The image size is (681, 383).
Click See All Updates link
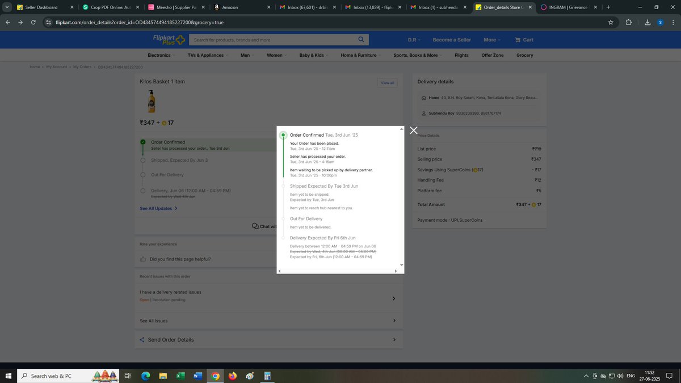(158, 208)
